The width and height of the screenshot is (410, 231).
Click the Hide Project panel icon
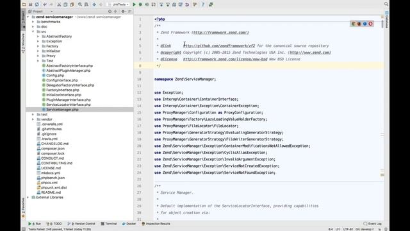[130, 12]
